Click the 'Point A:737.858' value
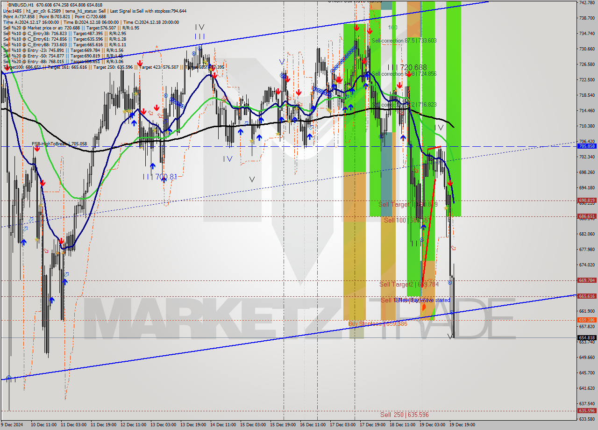The width and height of the screenshot is (598, 430). click(x=19, y=16)
